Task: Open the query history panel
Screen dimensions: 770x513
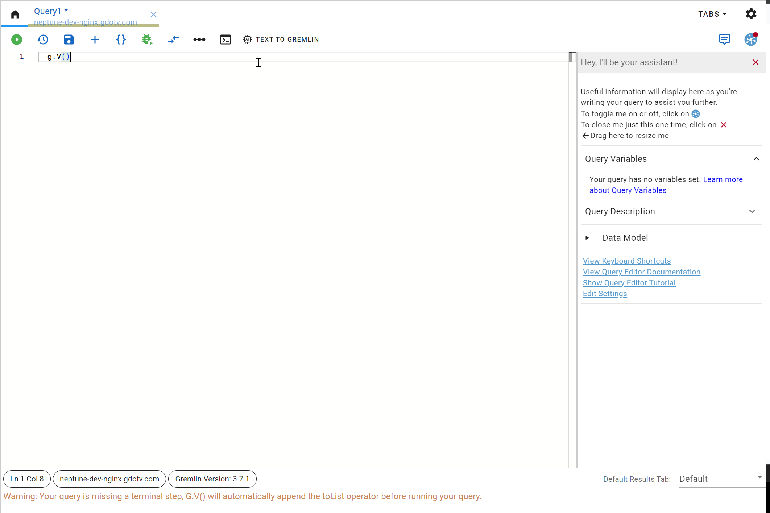Action: point(42,39)
